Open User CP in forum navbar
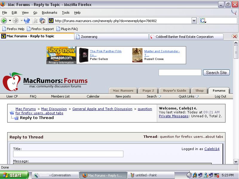This screenshot has height=179, width=239. pos(12,96)
